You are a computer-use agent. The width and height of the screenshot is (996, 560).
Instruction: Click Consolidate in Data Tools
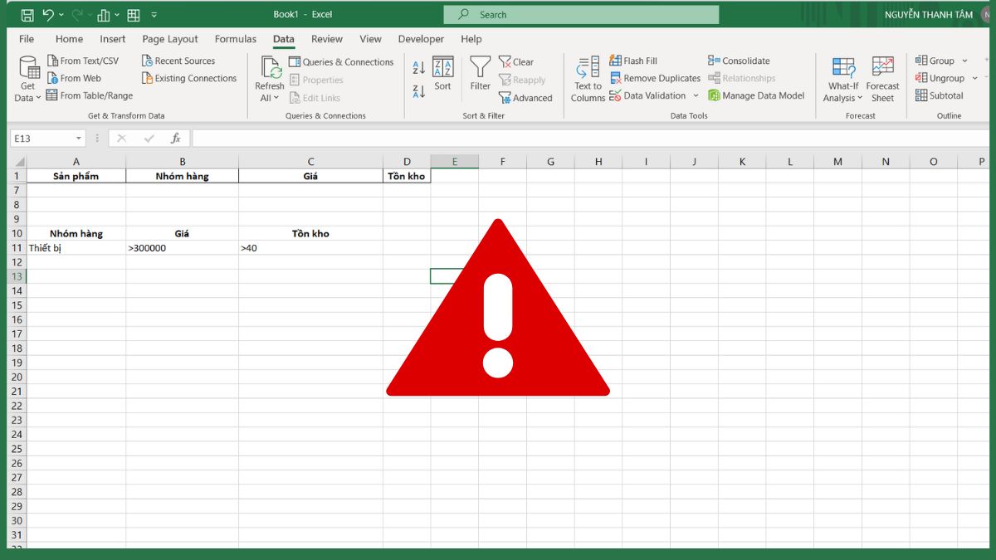tap(739, 61)
